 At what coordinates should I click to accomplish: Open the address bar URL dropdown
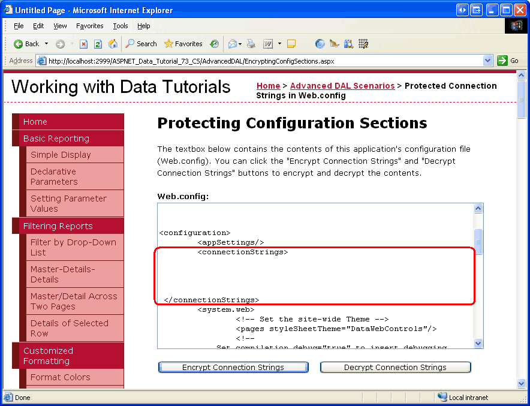pos(488,61)
